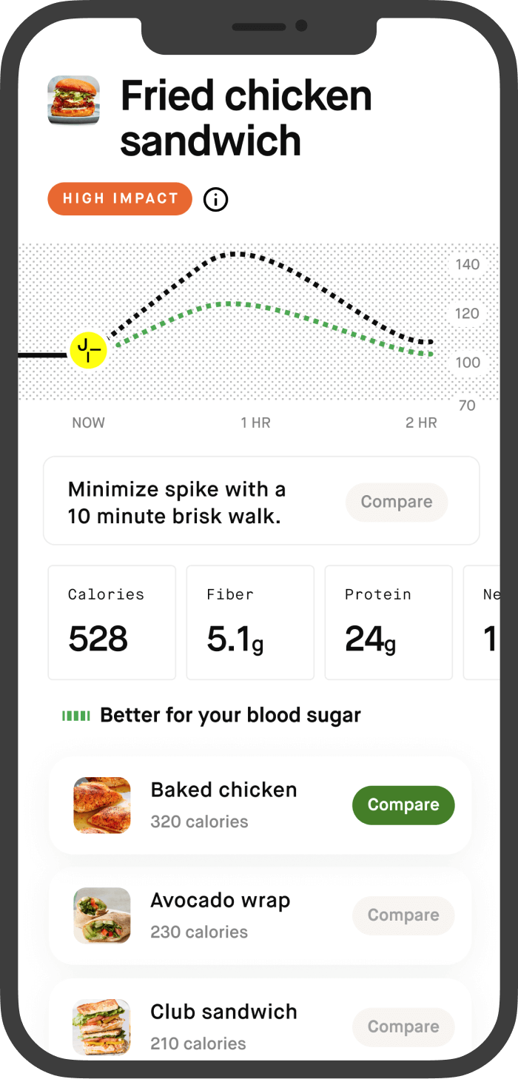Viewport: 518px width, 1079px height.
Task: Tap the NOW label under the chart
Action: pyautogui.click(x=88, y=423)
